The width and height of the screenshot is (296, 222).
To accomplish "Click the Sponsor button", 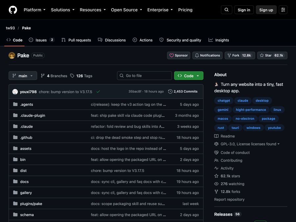I will click(179, 55).
